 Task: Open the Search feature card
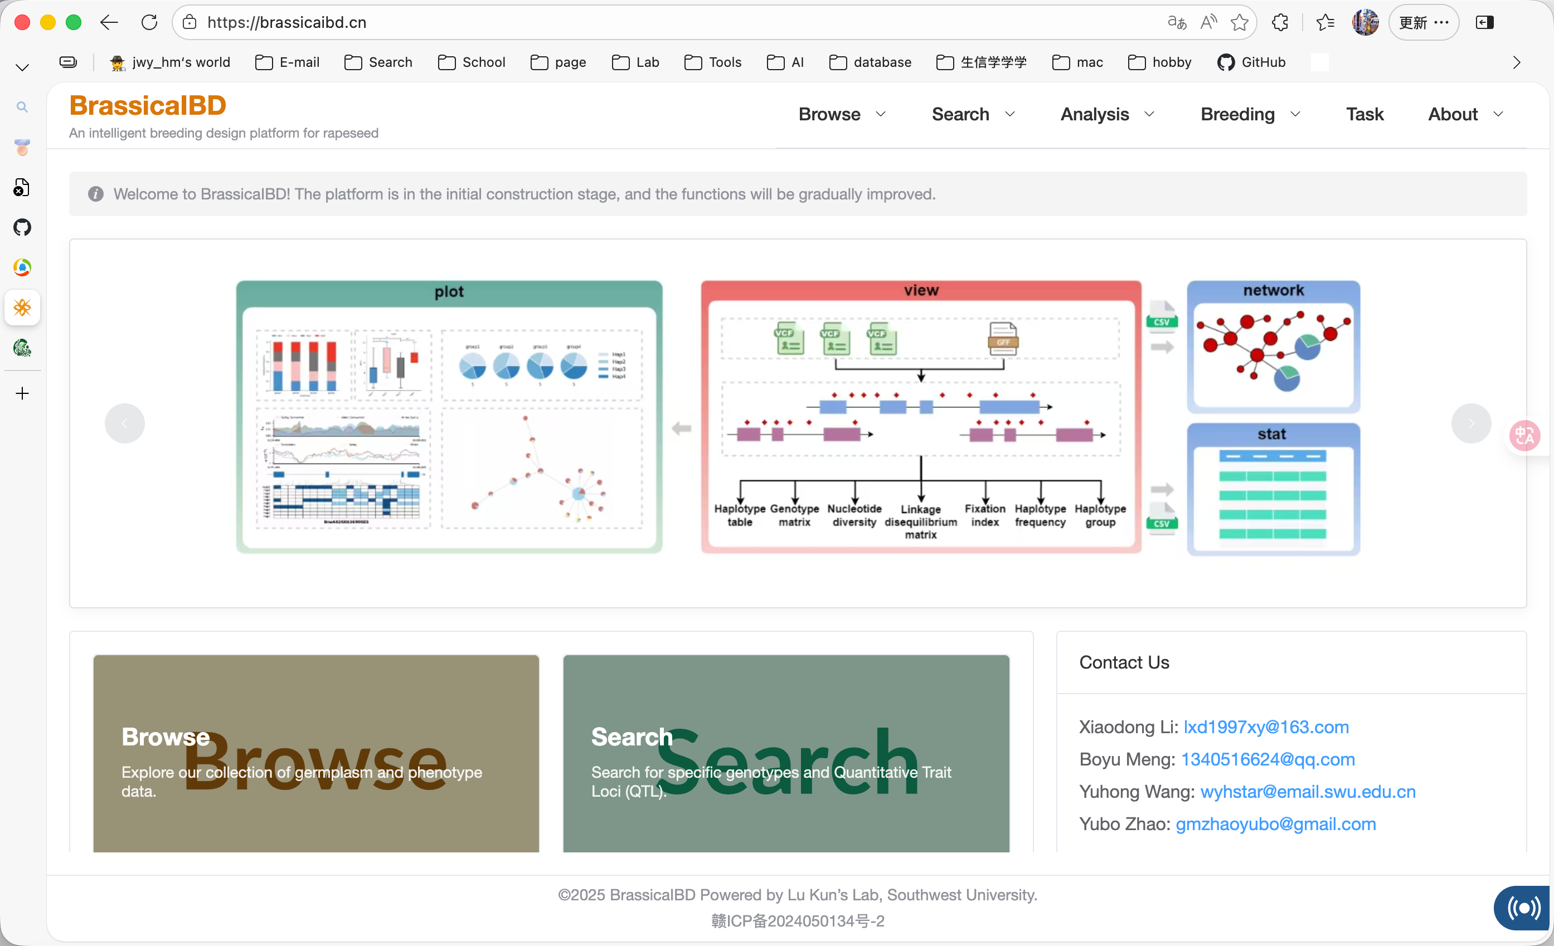[x=786, y=753]
